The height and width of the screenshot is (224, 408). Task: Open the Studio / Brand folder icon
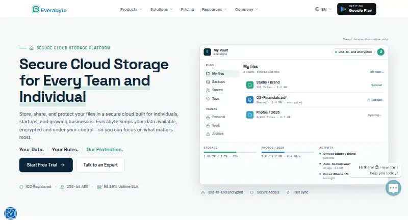coord(250,85)
